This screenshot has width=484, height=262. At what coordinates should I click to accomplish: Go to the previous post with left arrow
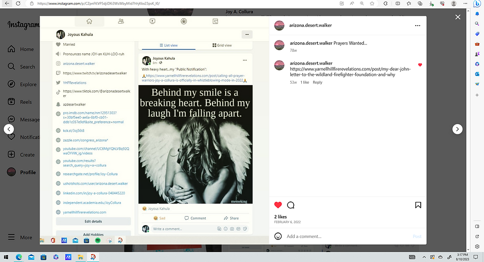[x=9, y=129]
